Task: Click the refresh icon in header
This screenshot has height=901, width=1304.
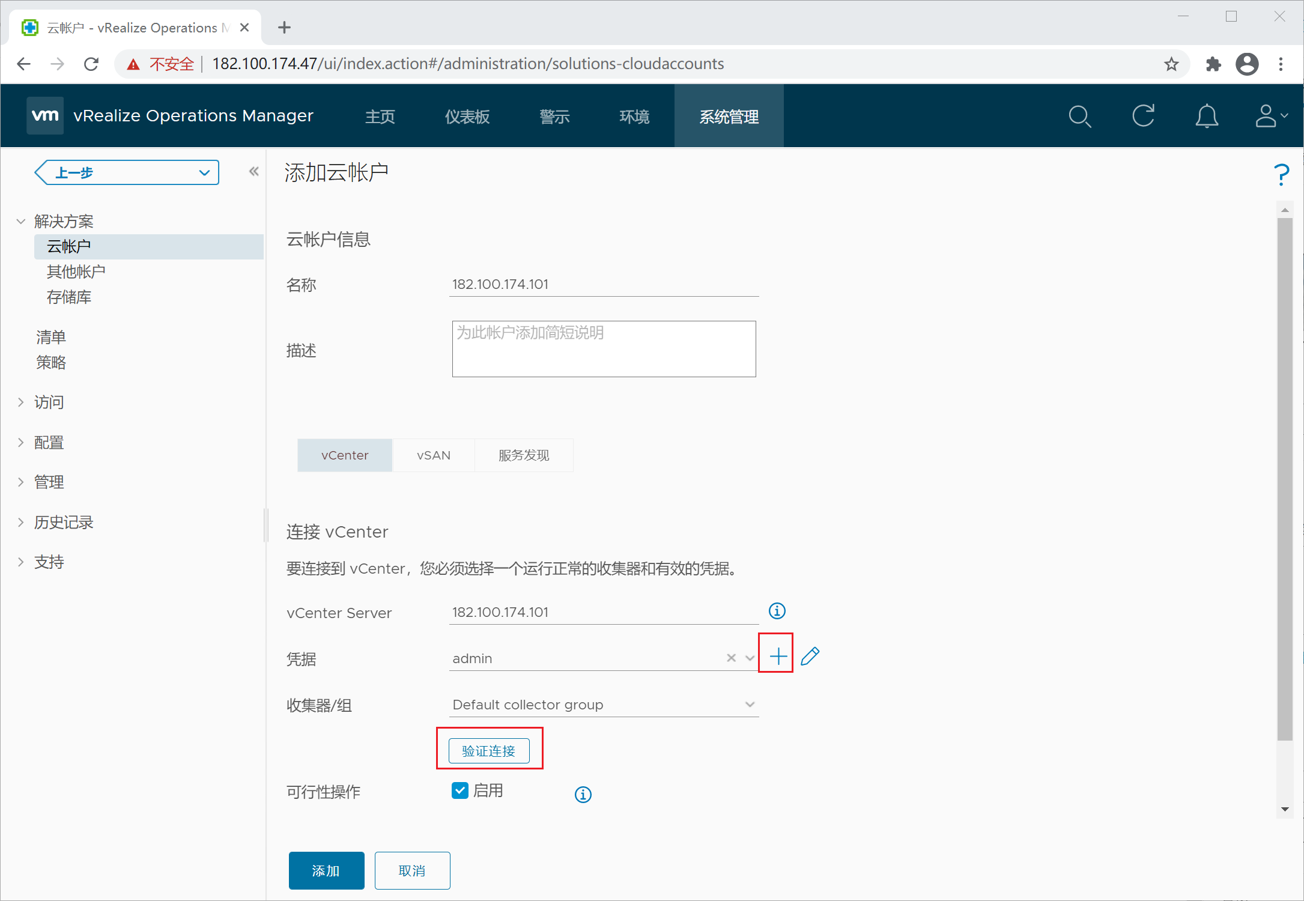Action: [1143, 116]
